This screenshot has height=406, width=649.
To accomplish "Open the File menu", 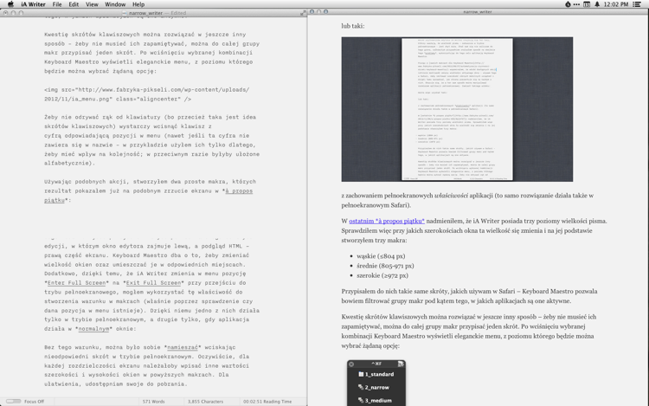I will pyautogui.click(x=57, y=4).
